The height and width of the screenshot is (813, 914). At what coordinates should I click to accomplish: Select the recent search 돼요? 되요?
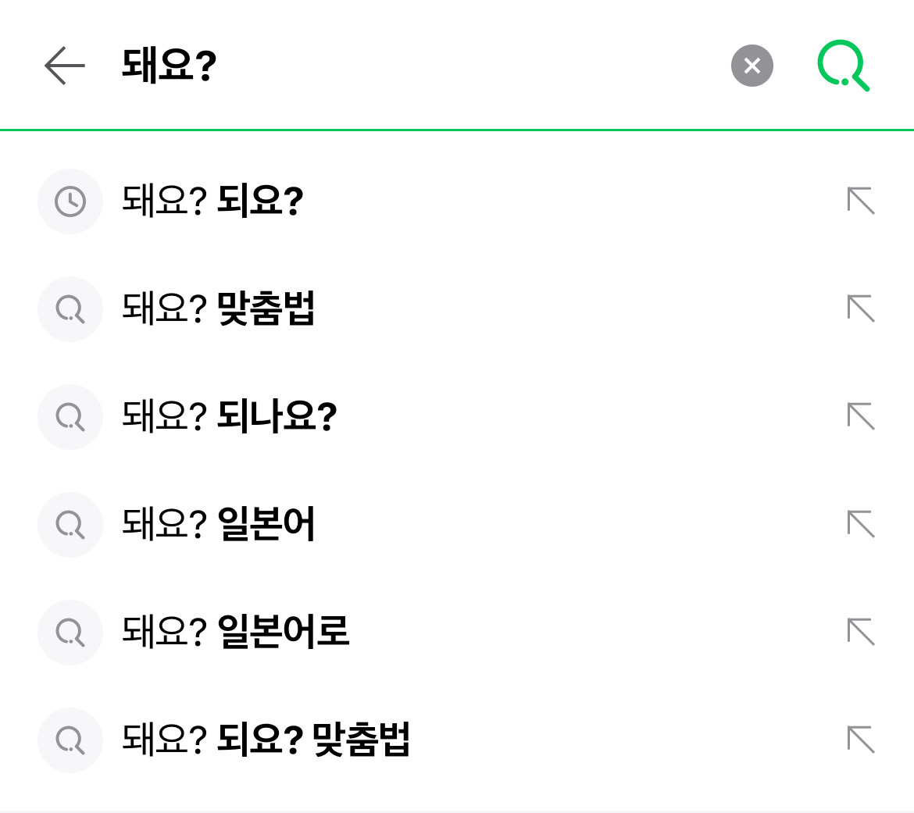(x=212, y=201)
